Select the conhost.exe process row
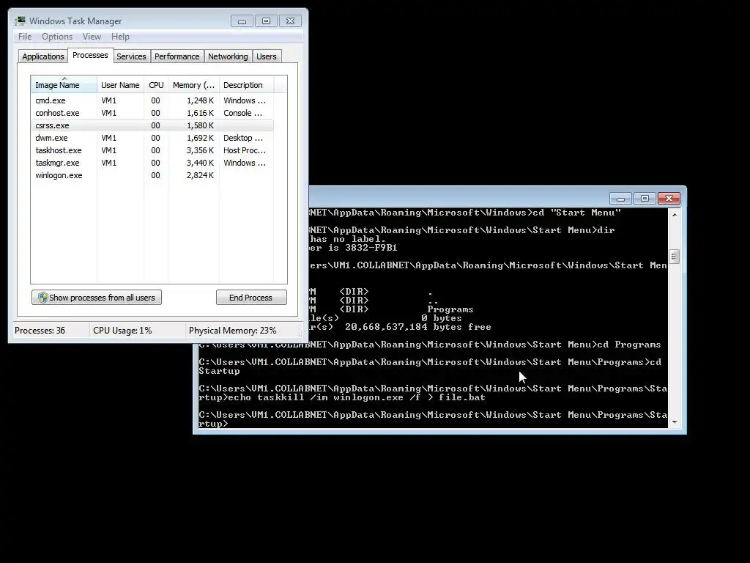 coord(152,113)
